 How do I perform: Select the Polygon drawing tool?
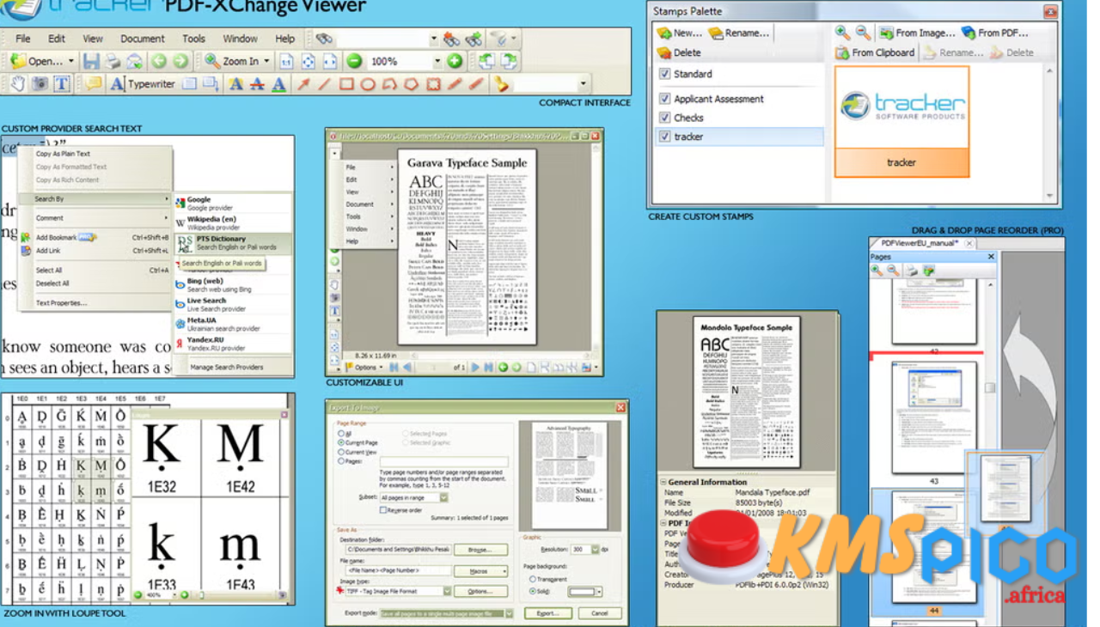tap(412, 84)
